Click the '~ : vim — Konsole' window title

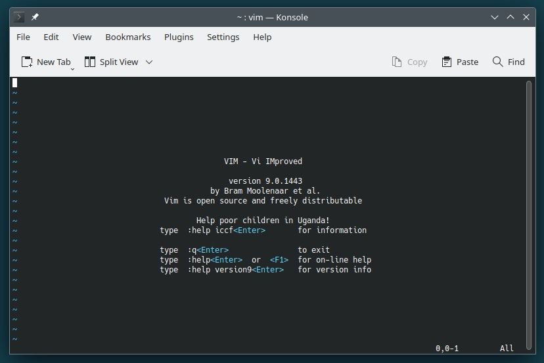click(x=273, y=17)
